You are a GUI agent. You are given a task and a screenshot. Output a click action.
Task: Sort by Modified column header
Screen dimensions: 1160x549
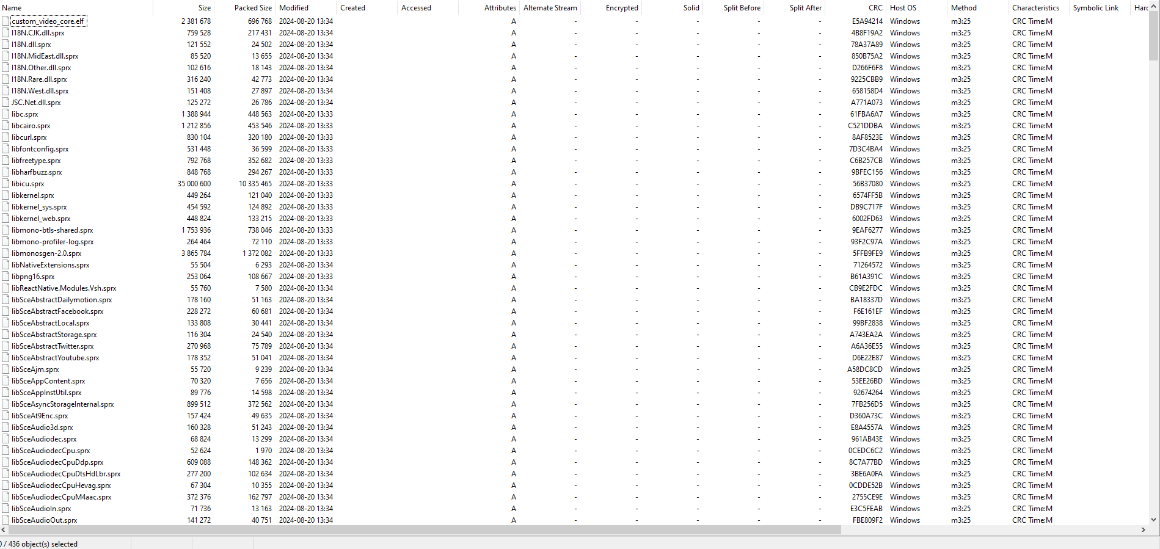(305, 8)
